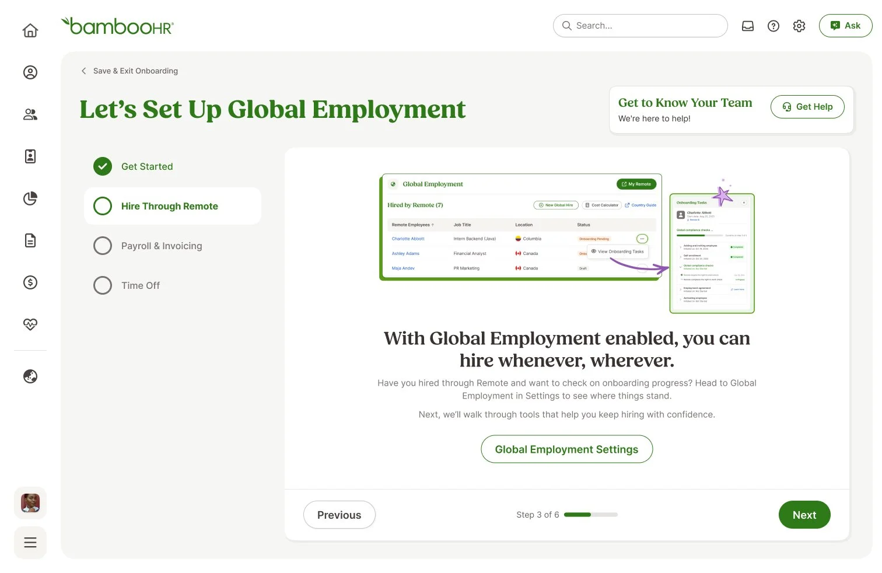The width and height of the screenshot is (882, 573).
Task: Click the back chevron beside Save & Exit
Action: (83, 71)
